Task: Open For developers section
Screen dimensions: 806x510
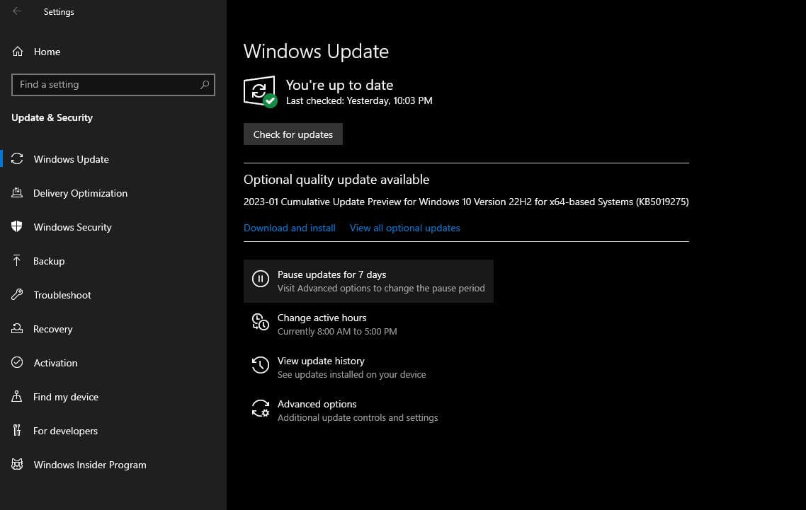Action: pos(65,430)
